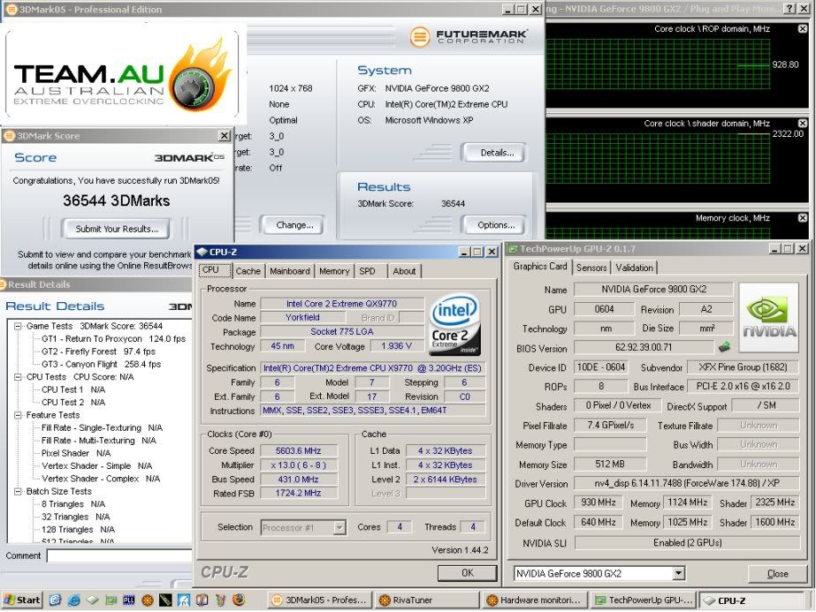816x612 pixels.
Task: Collapse the Feature Tests tree node
Action: point(19,415)
